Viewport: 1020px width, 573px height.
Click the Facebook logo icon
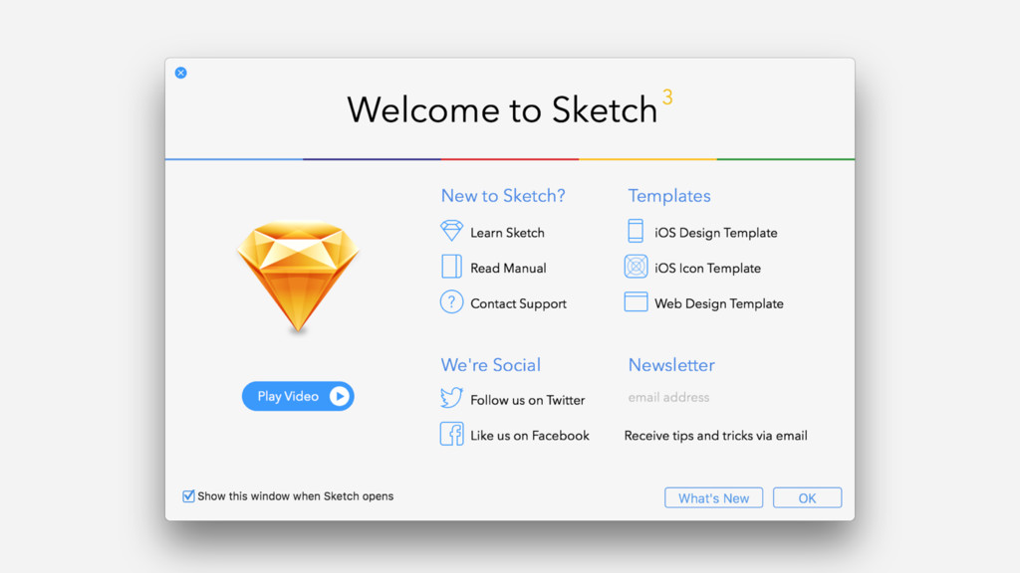[451, 434]
